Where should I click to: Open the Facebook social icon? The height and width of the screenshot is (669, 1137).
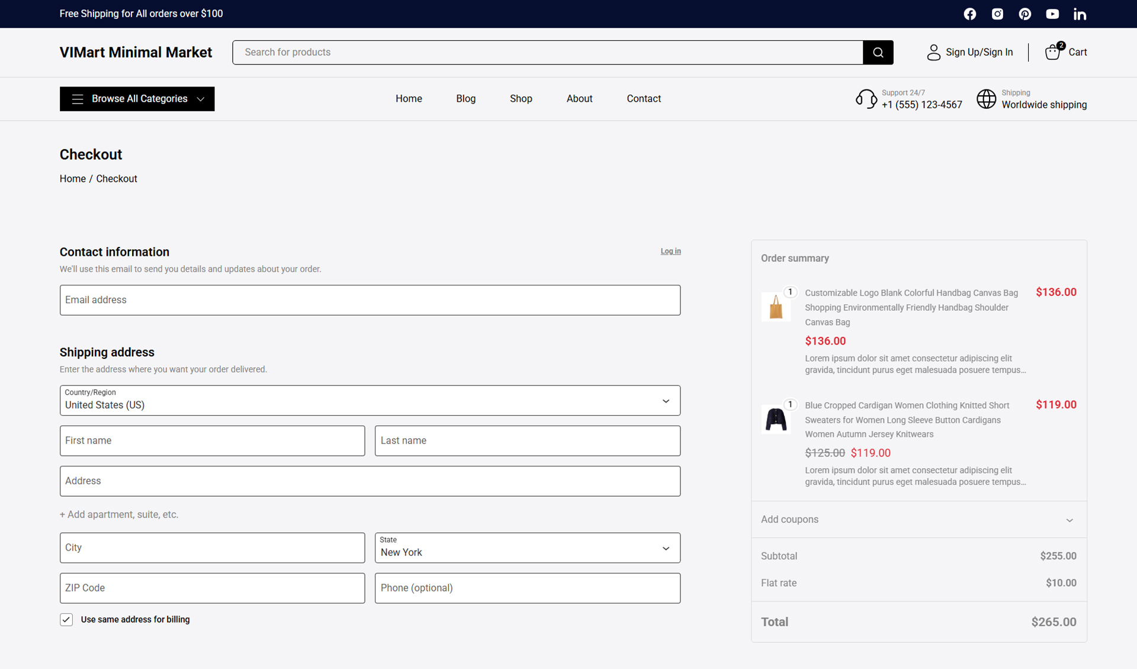[x=970, y=14]
